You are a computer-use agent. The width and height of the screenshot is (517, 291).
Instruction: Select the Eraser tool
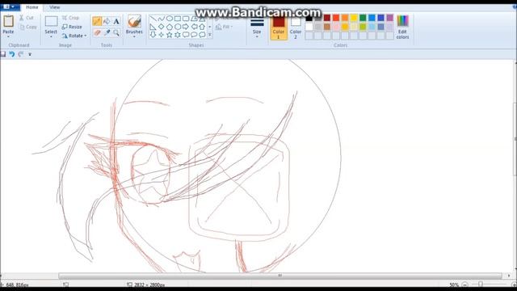coord(97,32)
